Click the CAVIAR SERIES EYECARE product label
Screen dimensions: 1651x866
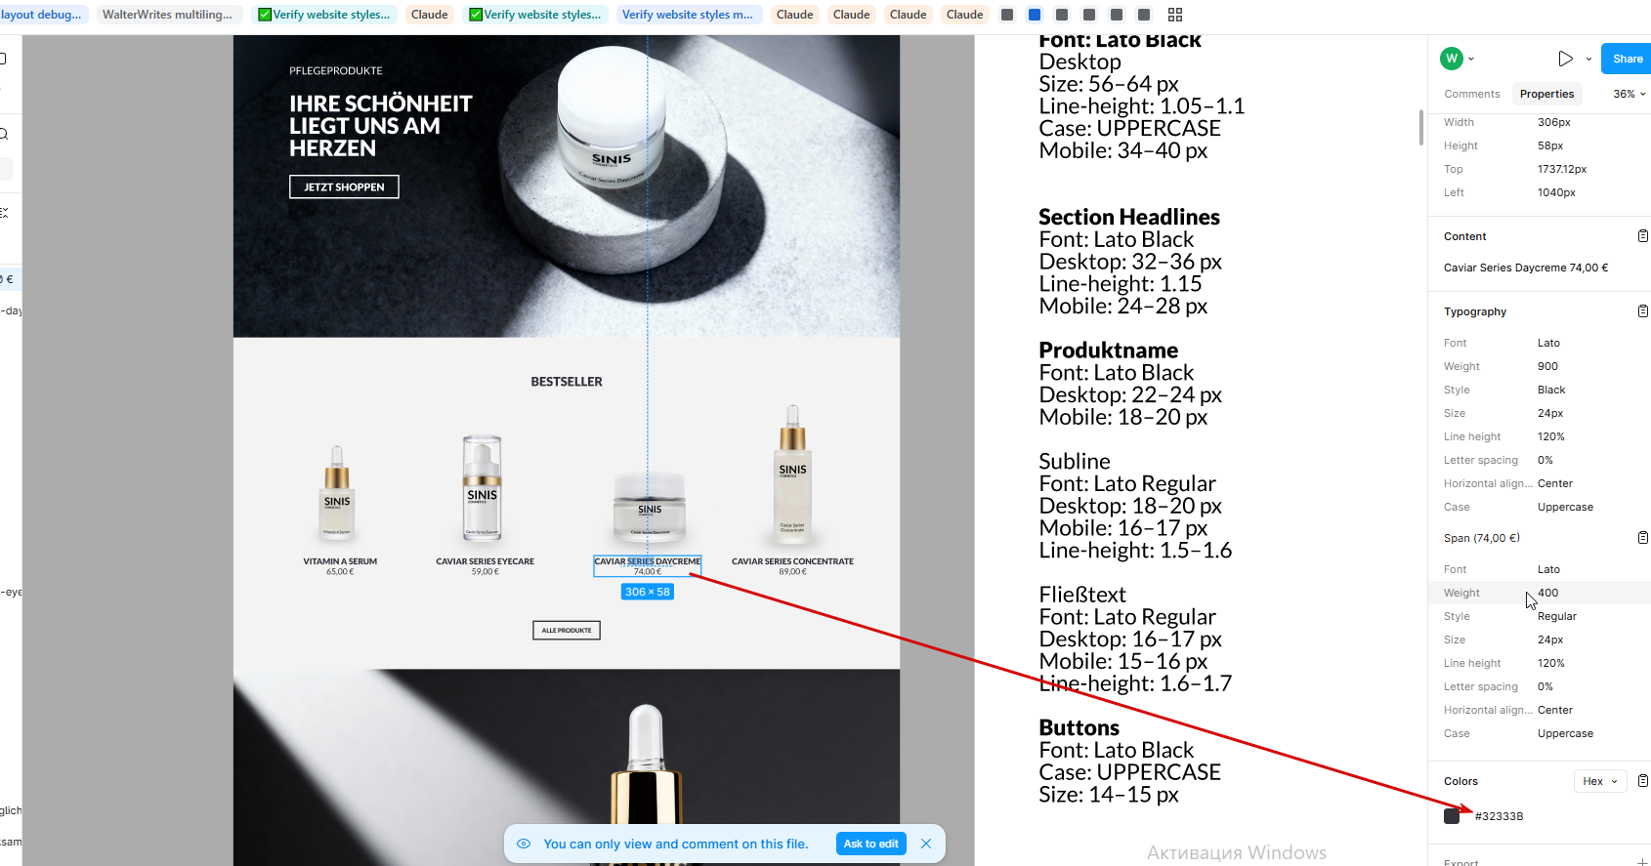(485, 561)
